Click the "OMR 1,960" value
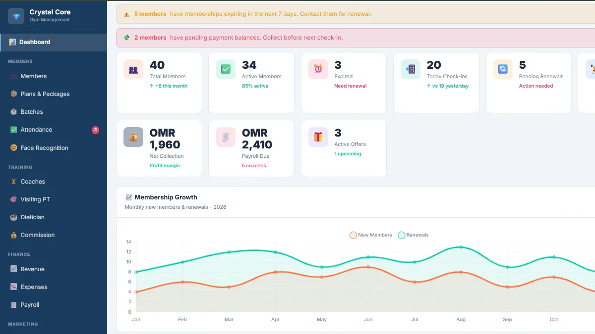The width and height of the screenshot is (595, 334). [x=165, y=139]
